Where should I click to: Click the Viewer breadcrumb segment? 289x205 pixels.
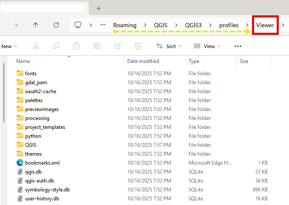265,25
